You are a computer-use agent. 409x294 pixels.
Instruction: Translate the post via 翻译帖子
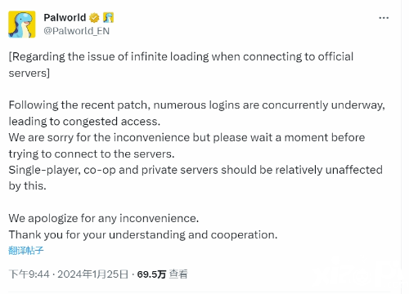[26, 250]
